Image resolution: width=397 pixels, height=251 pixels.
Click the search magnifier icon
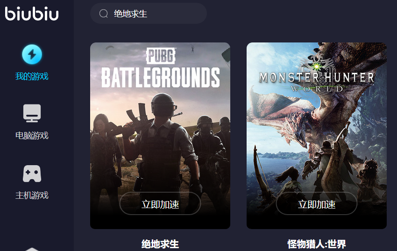coord(104,14)
